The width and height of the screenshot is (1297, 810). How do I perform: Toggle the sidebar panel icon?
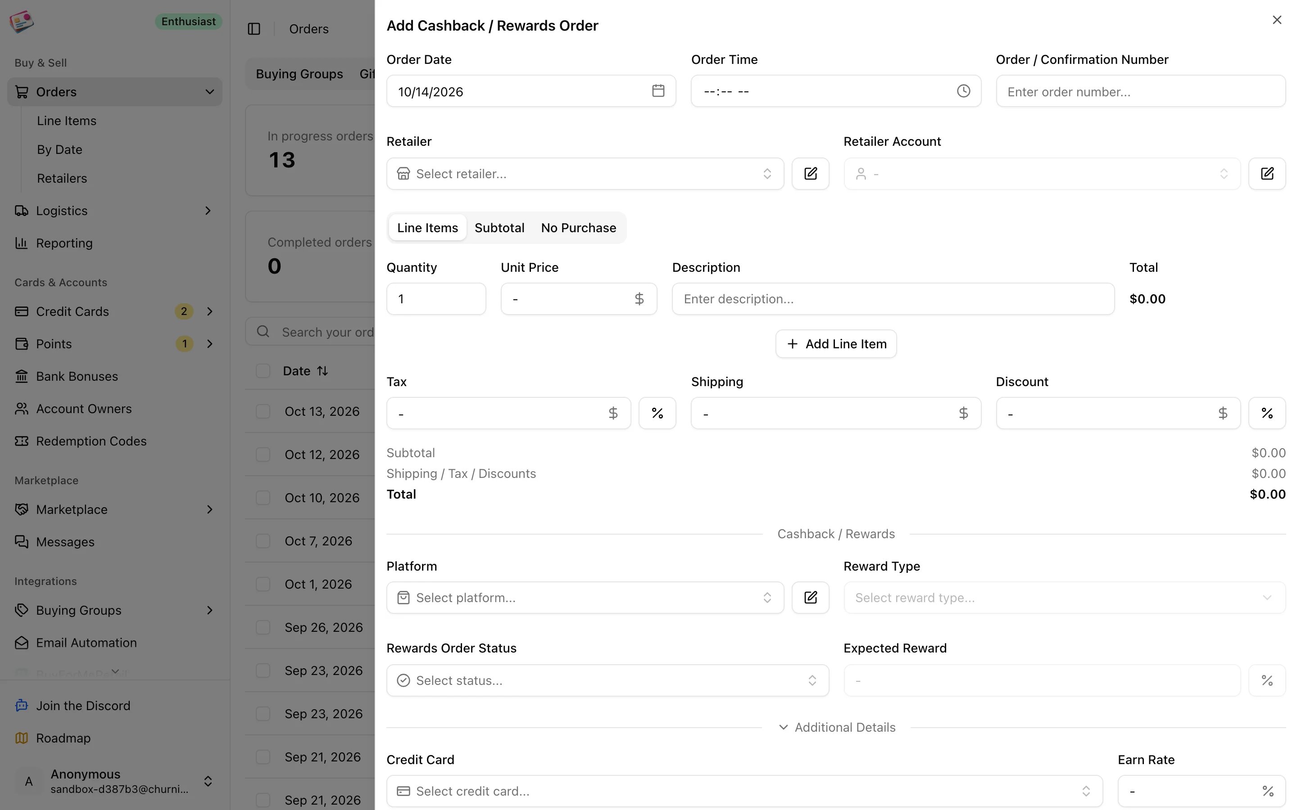(254, 29)
